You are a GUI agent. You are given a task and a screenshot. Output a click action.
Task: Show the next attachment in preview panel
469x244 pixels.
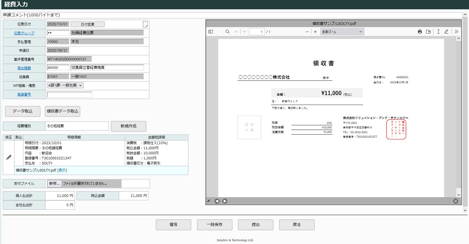225,201
